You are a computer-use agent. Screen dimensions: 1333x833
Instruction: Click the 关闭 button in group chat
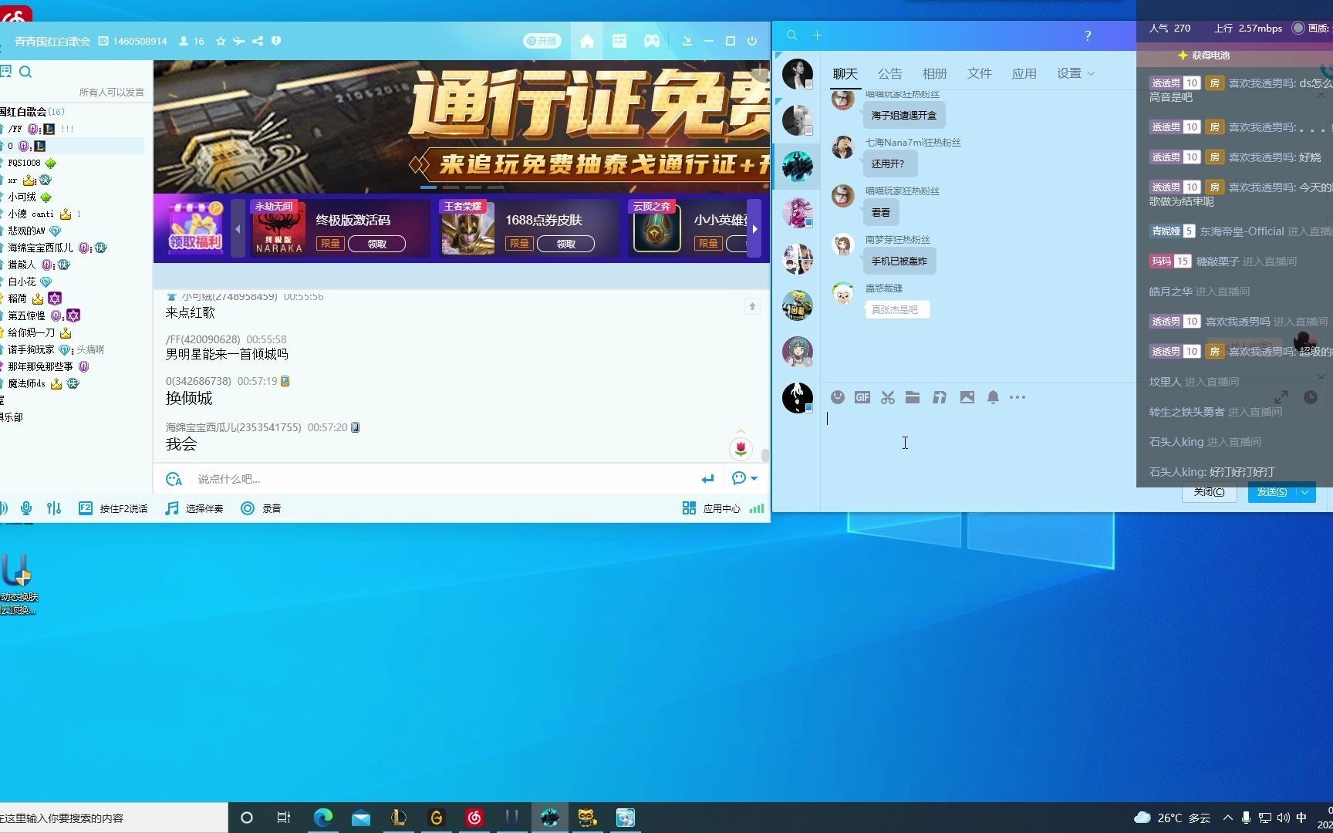[x=1209, y=492]
